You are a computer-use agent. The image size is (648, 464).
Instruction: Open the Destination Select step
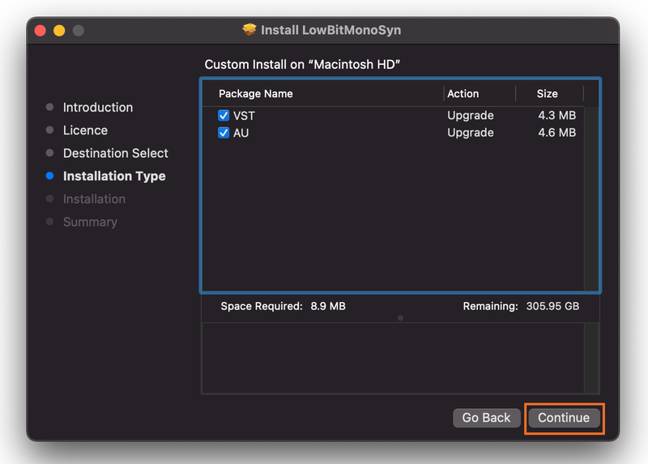coord(115,153)
